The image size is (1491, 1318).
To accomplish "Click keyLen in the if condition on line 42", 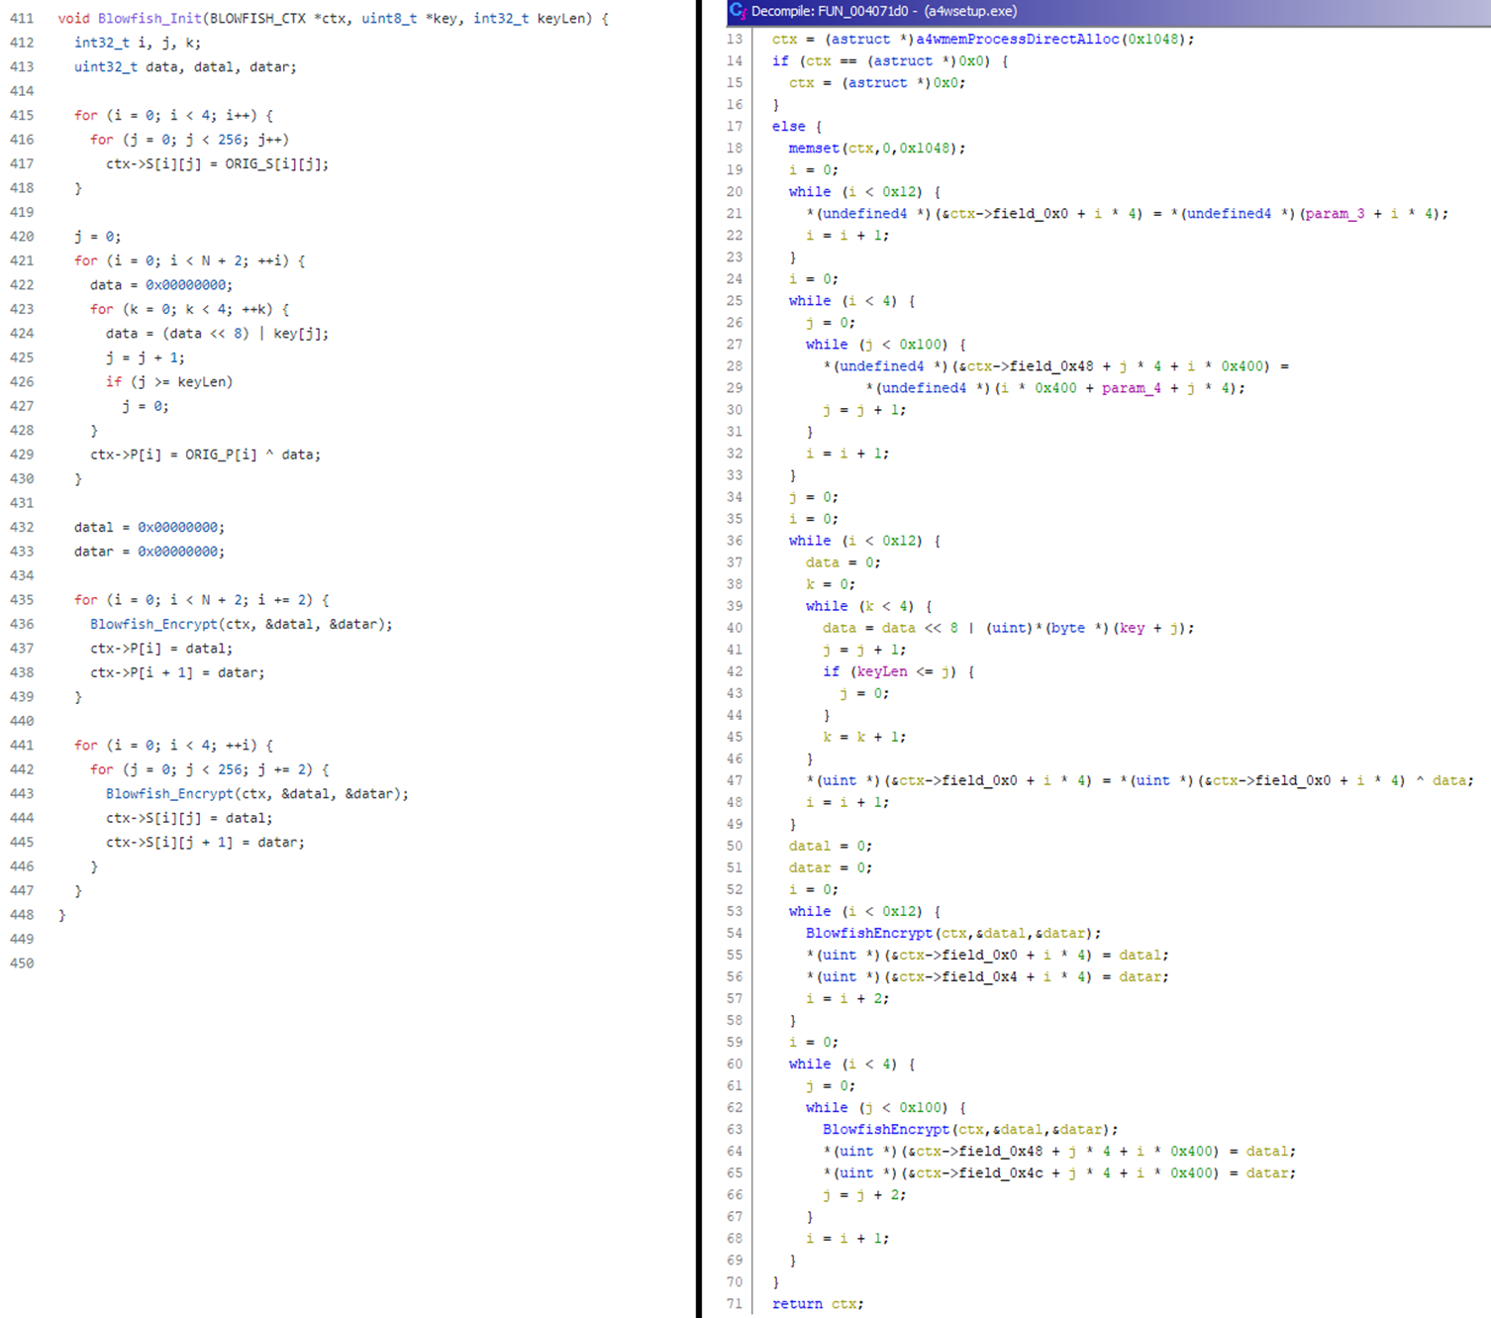I will [882, 671].
